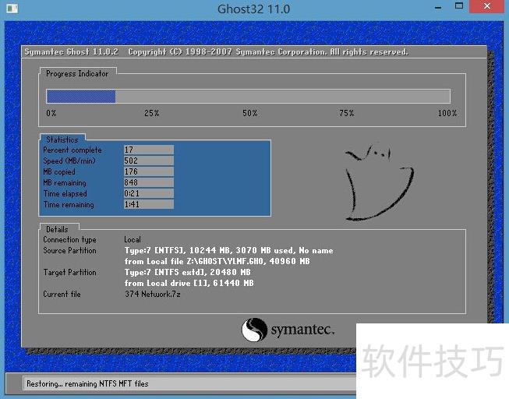This screenshot has height=399, width=509.
Task: Click the MB remaining value 848
Action: (x=149, y=182)
